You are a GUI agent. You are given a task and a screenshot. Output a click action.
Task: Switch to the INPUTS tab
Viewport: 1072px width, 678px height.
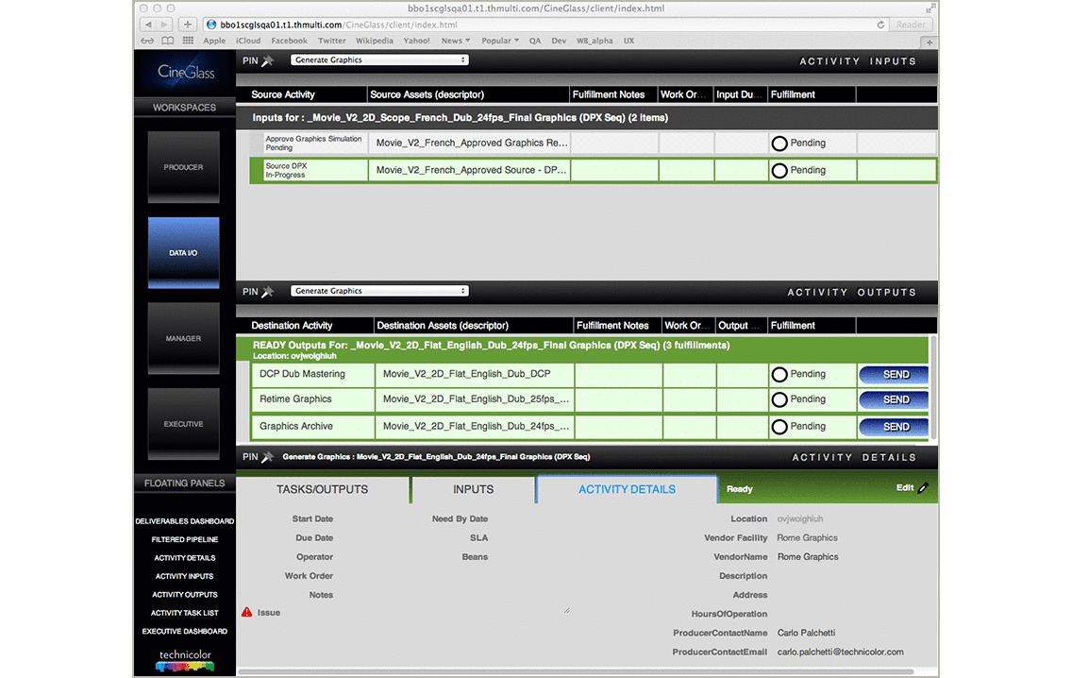pos(473,489)
